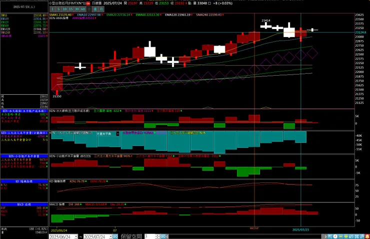This screenshot has height=239, width=370.
Task: Switch to the monthly (月) chart
Action: [x=101, y=9]
